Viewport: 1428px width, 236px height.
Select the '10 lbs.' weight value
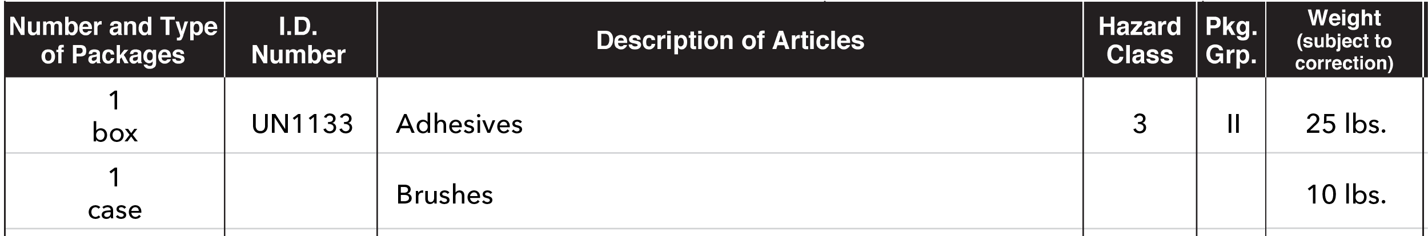pyautogui.click(x=1346, y=195)
